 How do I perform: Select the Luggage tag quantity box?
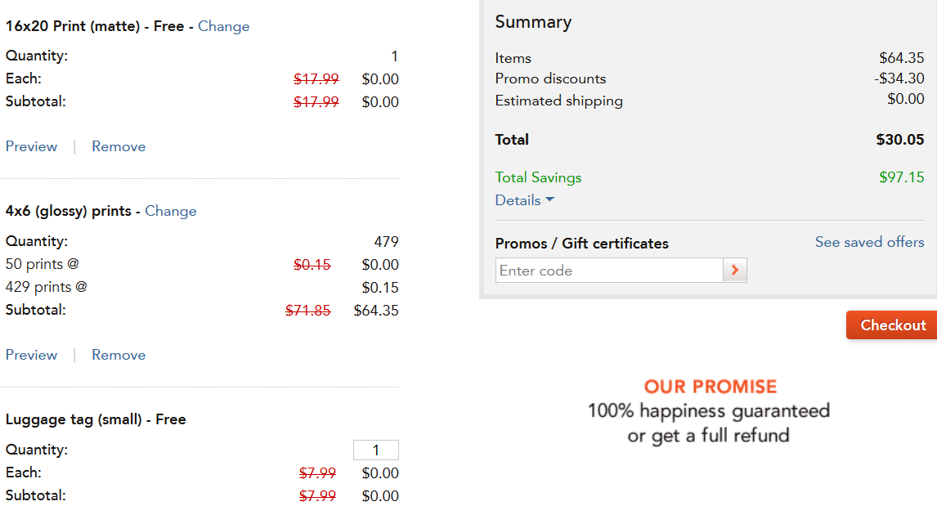pyautogui.click(x=375, y=450)
